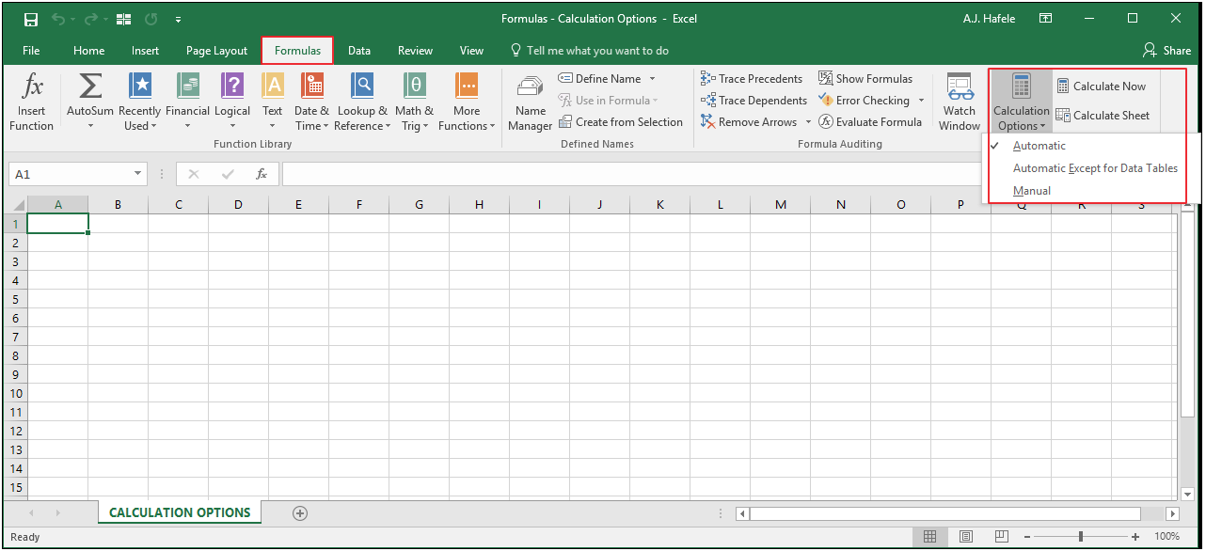
Task: Open the Text functions icon
Action: click(x=273, y=86)
